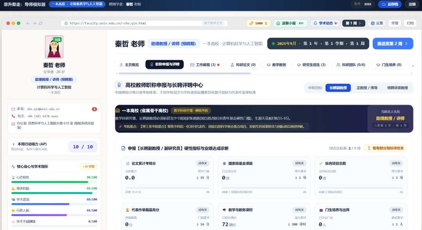Click the office building icon beside 办公室
Viewport: 422px width, 230px height.
tap(13, 123)
